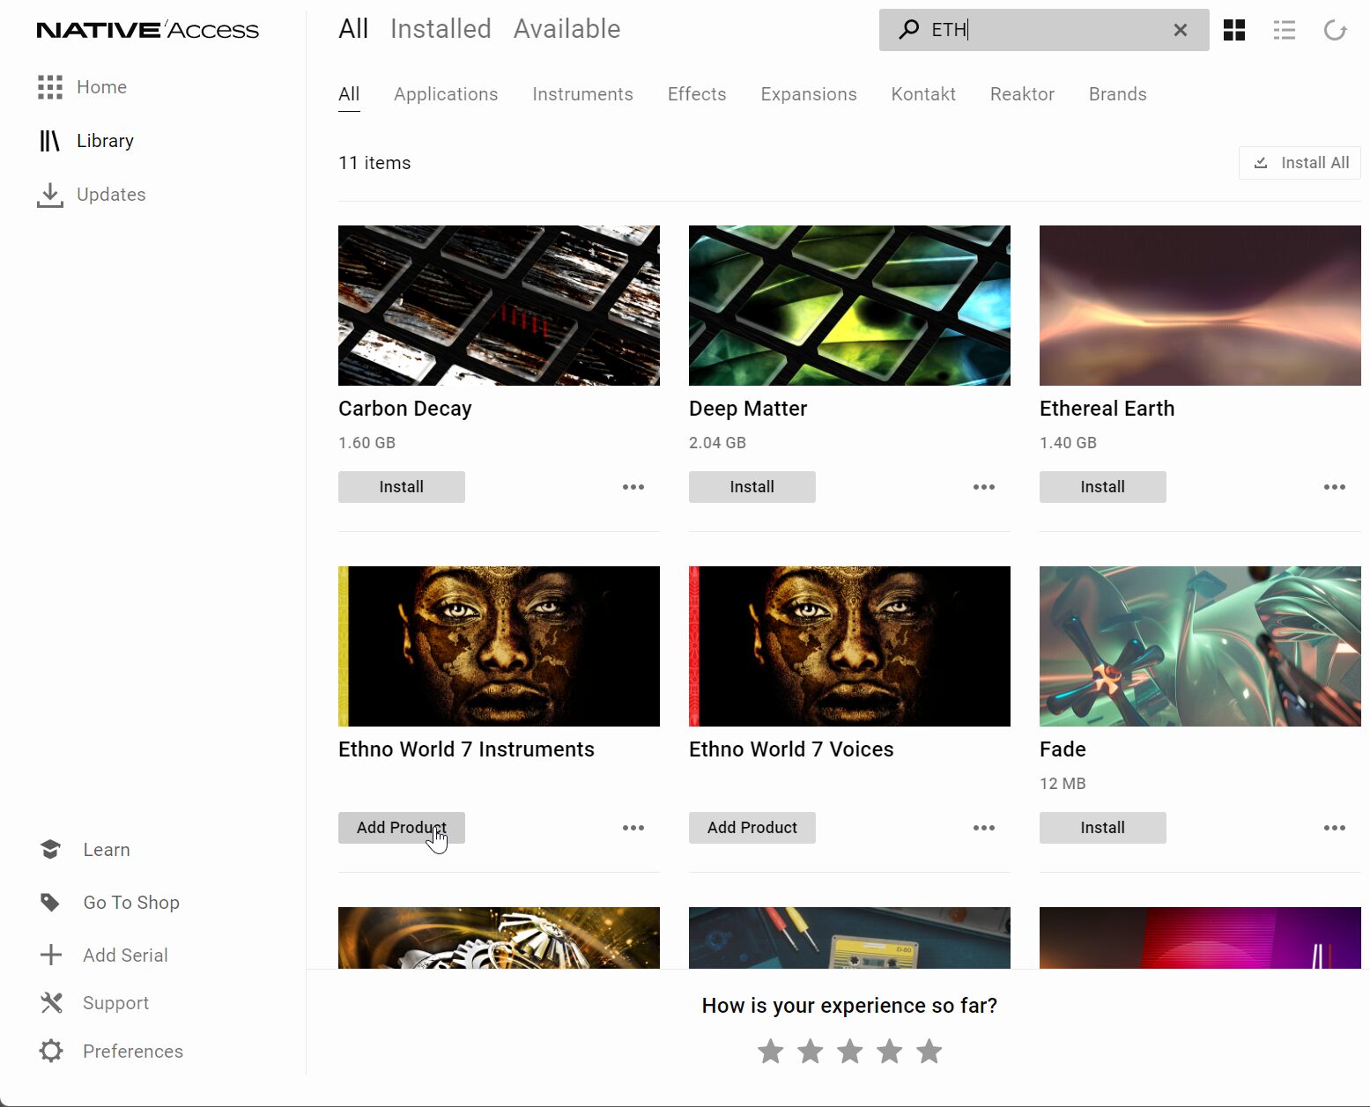Rate experience two stars
Screen dimensions: 1370x1107
811,1051
